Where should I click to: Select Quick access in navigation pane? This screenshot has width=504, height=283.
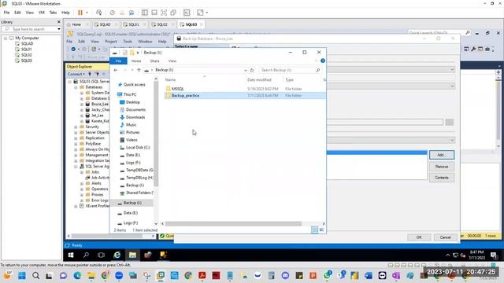(135, 85)
